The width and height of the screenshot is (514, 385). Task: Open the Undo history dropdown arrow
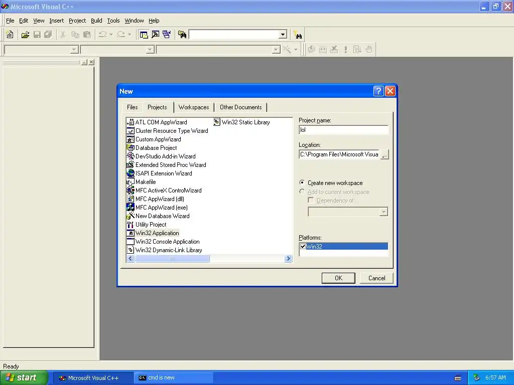111,35
